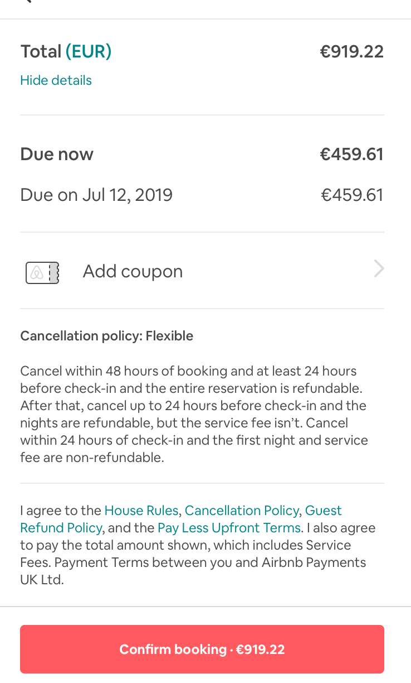
Task: Open the Add coupon row label
Action: point(133,271)
